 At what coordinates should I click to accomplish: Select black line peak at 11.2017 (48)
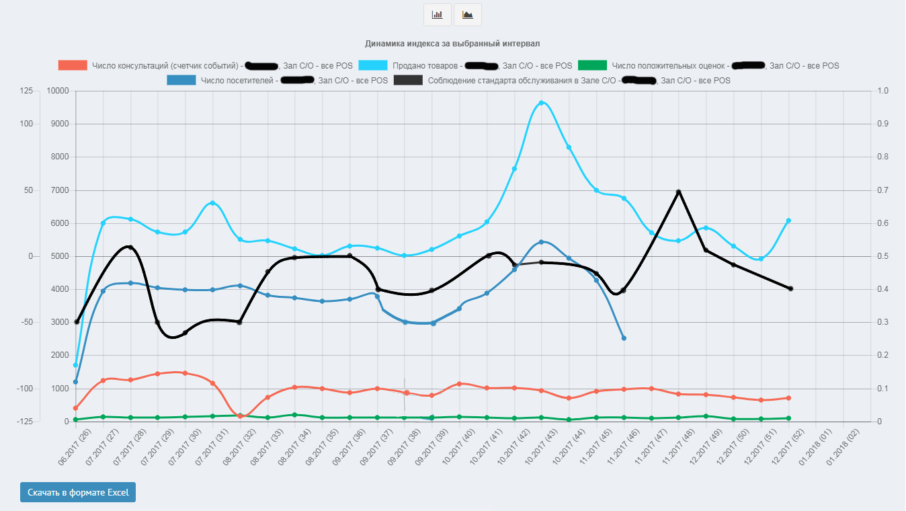click(678, 192)
